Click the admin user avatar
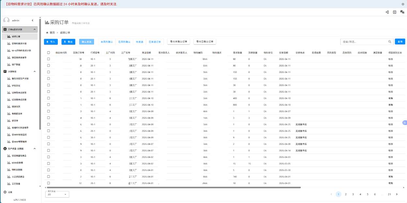Screen dimensions: 407x203 tap(7, 20)
